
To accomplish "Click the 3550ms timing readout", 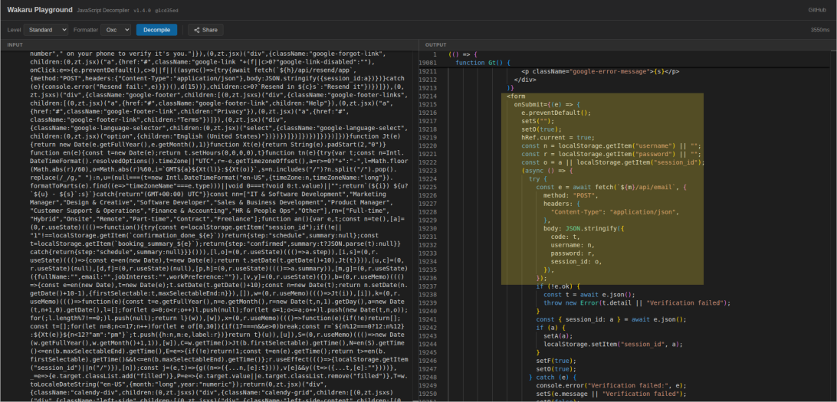I will pyautogui.click(x=820, y=30).
